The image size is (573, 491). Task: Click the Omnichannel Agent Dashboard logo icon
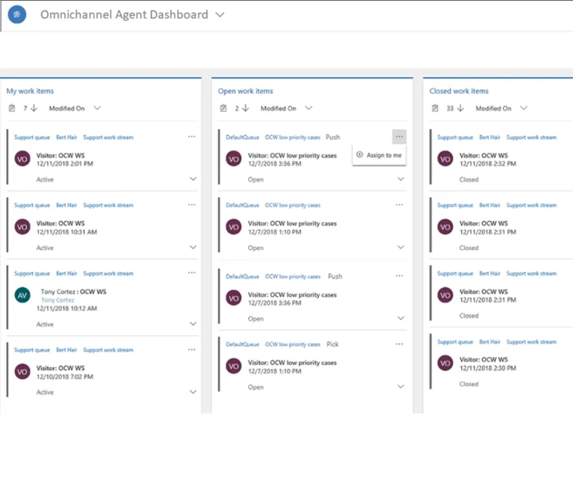click(x=17, y=15)
